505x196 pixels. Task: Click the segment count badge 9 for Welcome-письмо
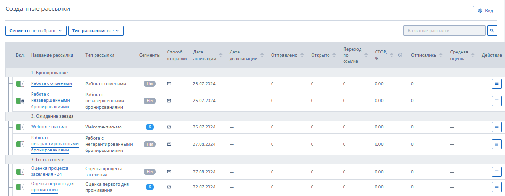[x=150, y=127]
